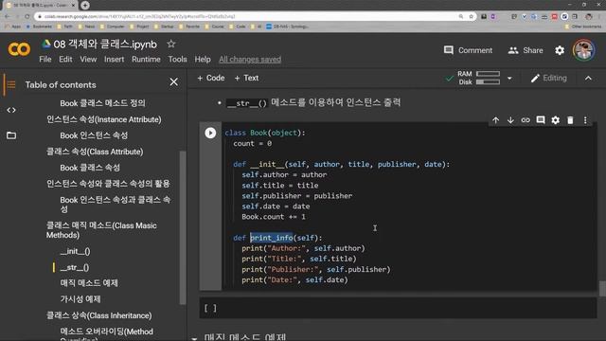Go to __init__() in table of contents
The height and width of the screenshot is (341, 606).
[x=76, y=251]
